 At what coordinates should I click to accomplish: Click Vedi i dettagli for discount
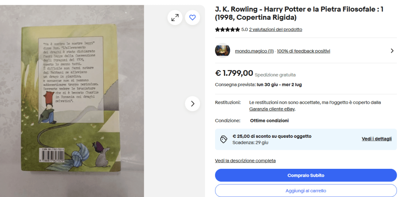click(377, 139)
